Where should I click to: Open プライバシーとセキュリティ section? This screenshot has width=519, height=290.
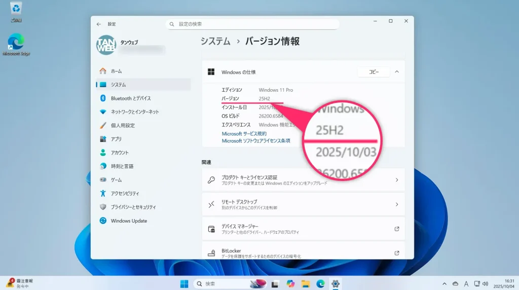point(133,207)
